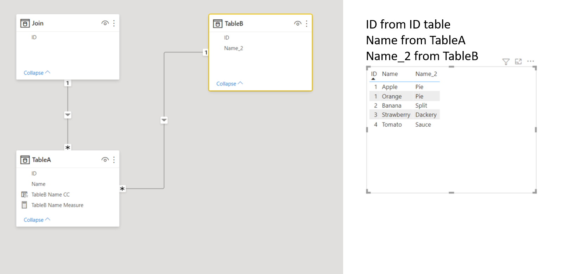Image resolution: width=575 pixels, height=274 pixels.
Task: Click the Split cell in the visual
Action: 421,106
